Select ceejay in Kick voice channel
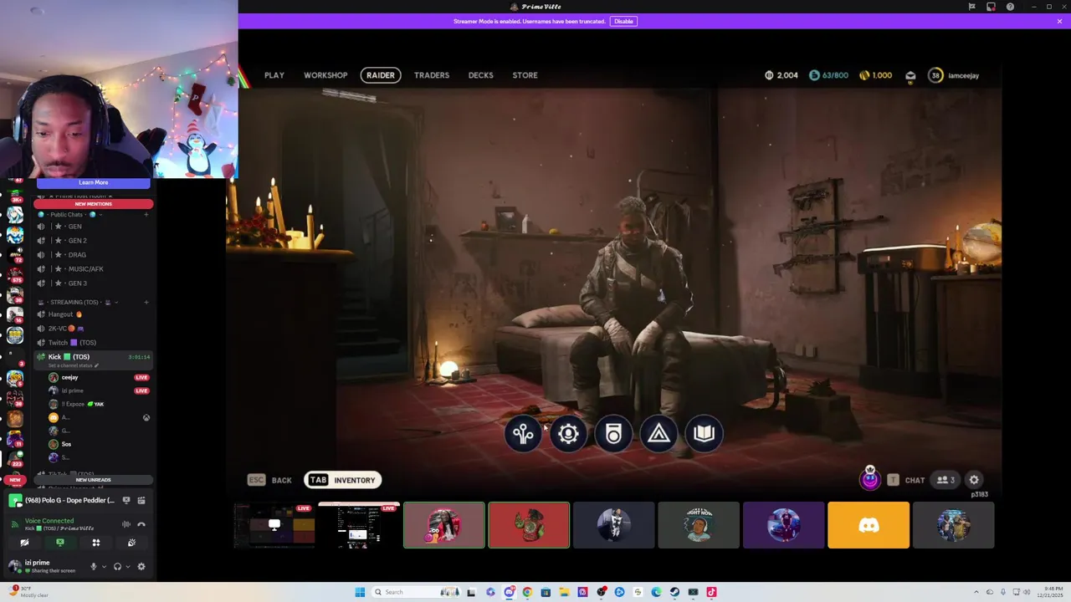The width and height of the screenshot is (1071, 602). (x=99, y=377)
